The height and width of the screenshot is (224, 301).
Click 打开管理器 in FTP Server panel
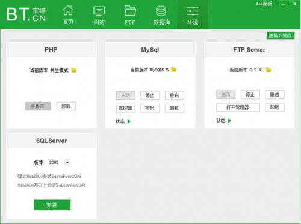(238, 107)
